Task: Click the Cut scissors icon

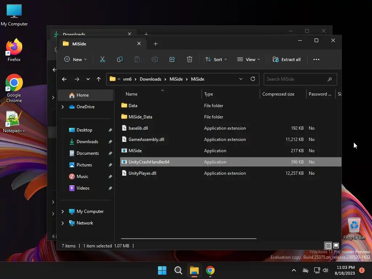Action: coord(102,59)
